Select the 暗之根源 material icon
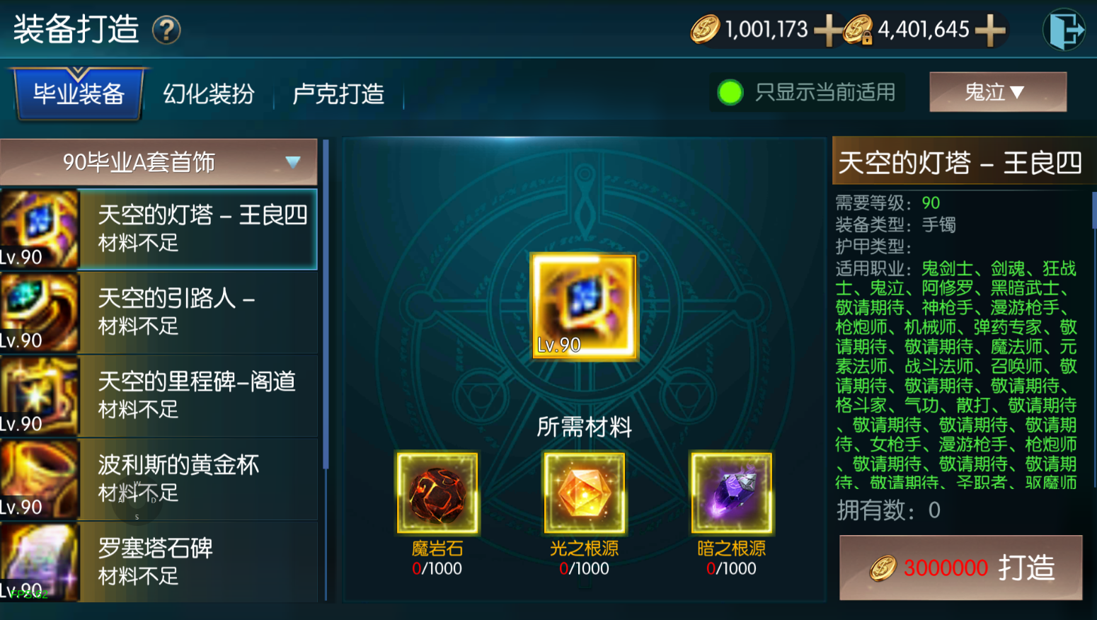Viewport: 1097px width, 620px height. click(x=731, y=493)
